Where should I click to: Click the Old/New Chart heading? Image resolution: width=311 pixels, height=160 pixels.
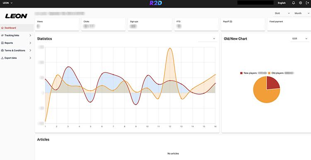click(236, 39)
